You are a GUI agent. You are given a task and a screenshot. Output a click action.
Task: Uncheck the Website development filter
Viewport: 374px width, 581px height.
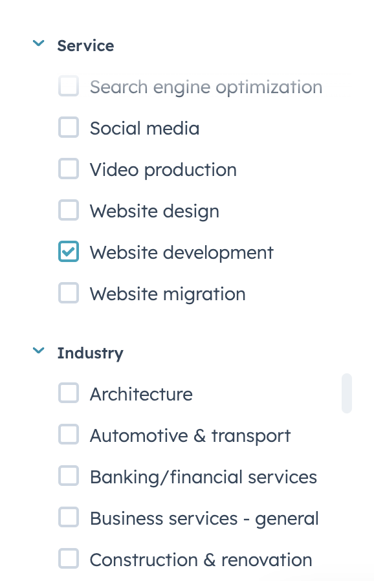[x=69, y=252]
